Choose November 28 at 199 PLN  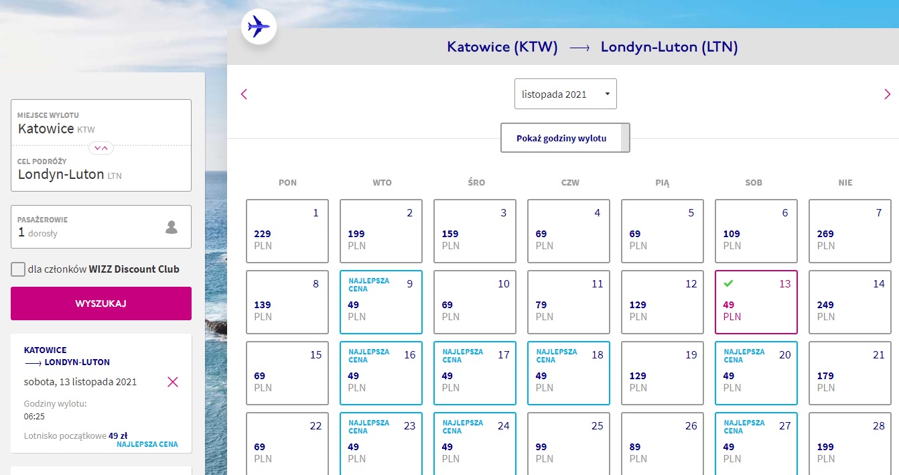(x=850, y=444)
